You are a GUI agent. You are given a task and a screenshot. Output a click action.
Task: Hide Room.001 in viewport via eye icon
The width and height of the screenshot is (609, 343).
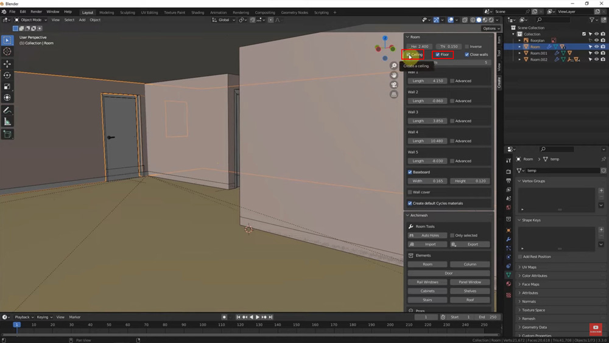click(x=597, y=53)
